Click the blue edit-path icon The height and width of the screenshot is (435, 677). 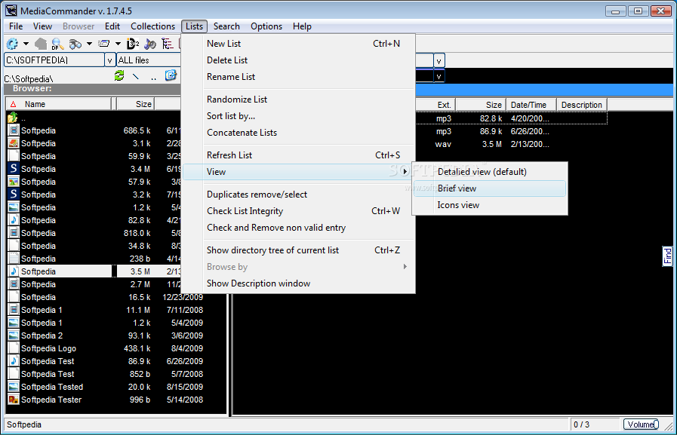click(171, 75)
